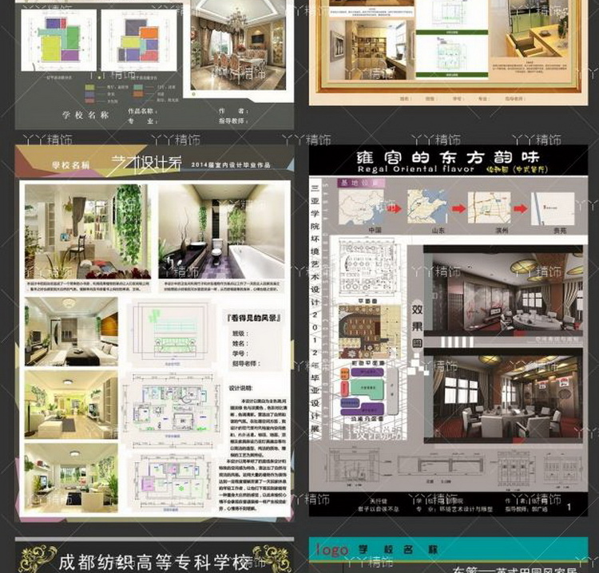This screenshot has width=599, height=573.
Task: Select the left color-coded floor plan with yellow room
Action: 59,41
